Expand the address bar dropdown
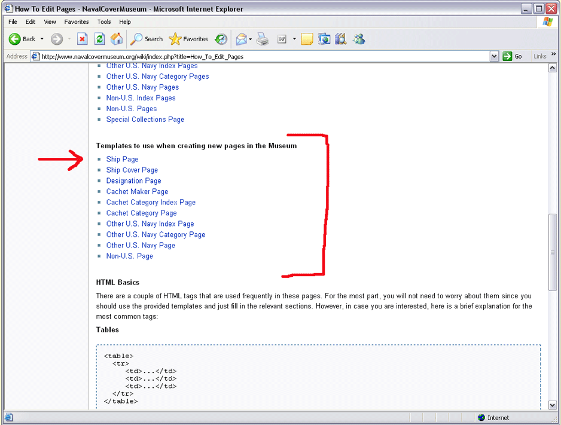The image size is (561, 425). pos(494,56)
